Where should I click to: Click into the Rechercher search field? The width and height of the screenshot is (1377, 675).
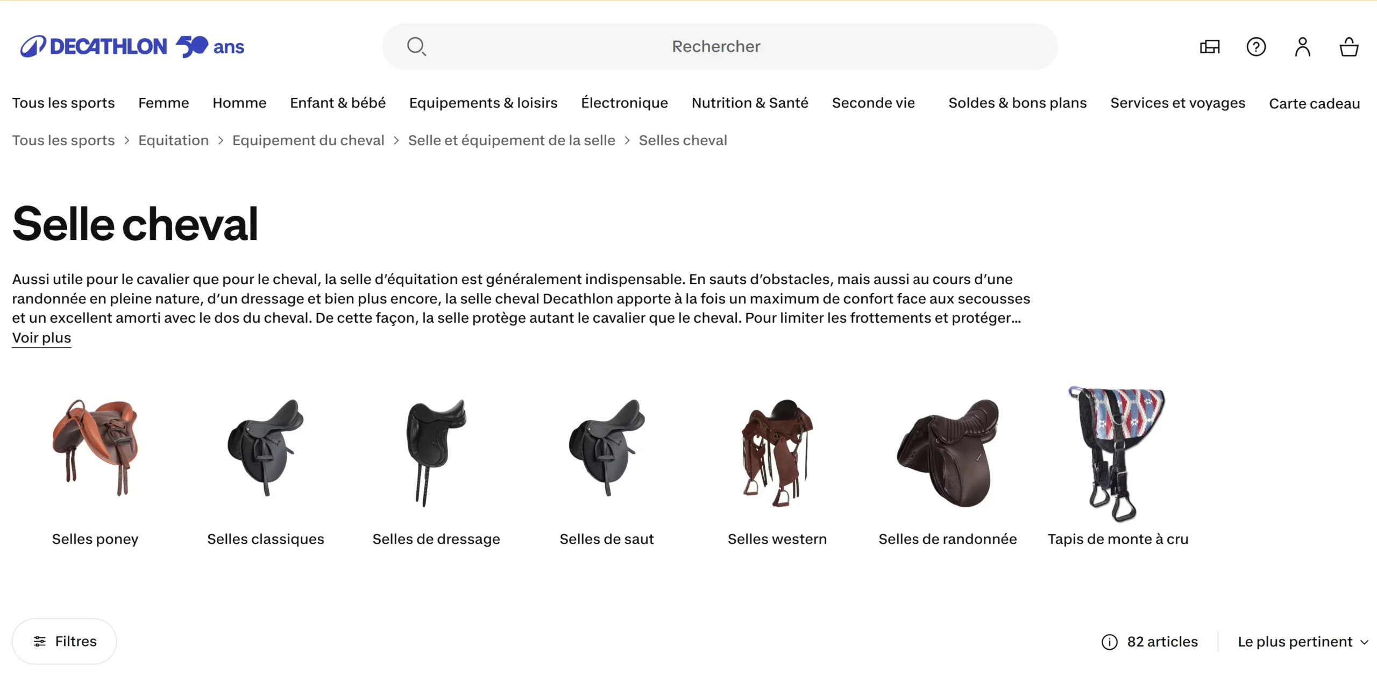coord(720,47)
